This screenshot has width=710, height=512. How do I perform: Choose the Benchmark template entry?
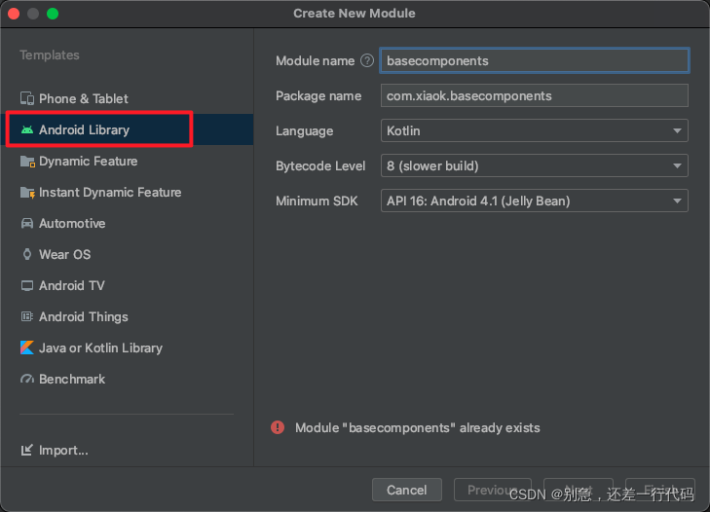[x=127, y=379]
